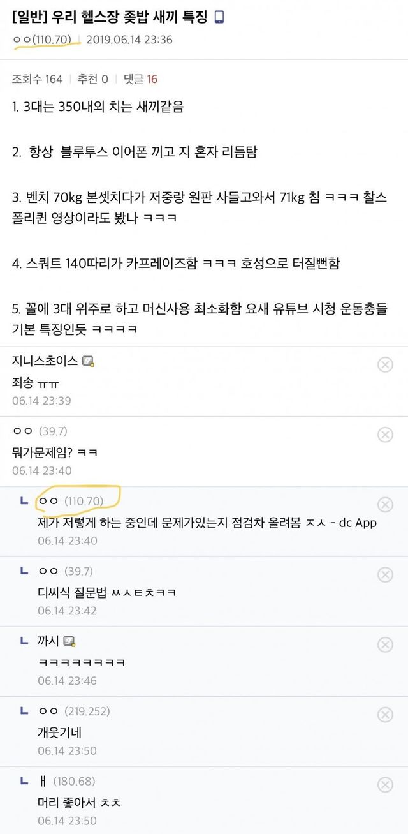
Task: Click the circled ㅇㅇ (110.70) reply nickname
Action: click(70, 502)
